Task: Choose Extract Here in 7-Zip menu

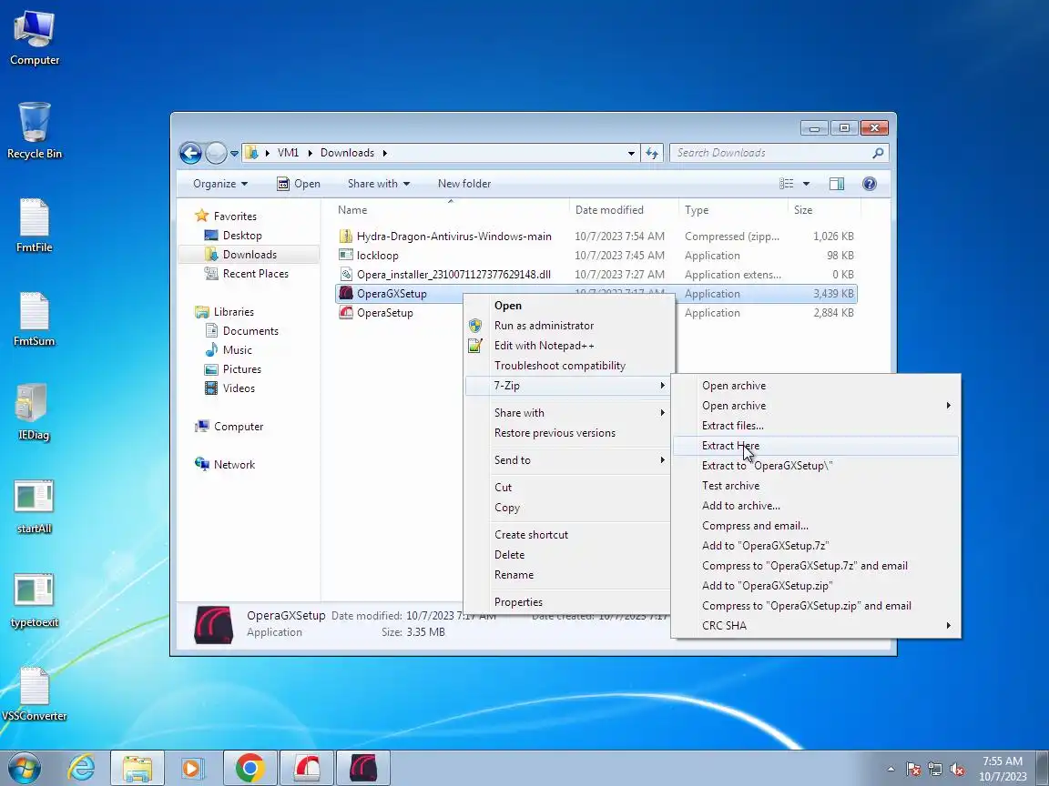Action: click(816, 446)
